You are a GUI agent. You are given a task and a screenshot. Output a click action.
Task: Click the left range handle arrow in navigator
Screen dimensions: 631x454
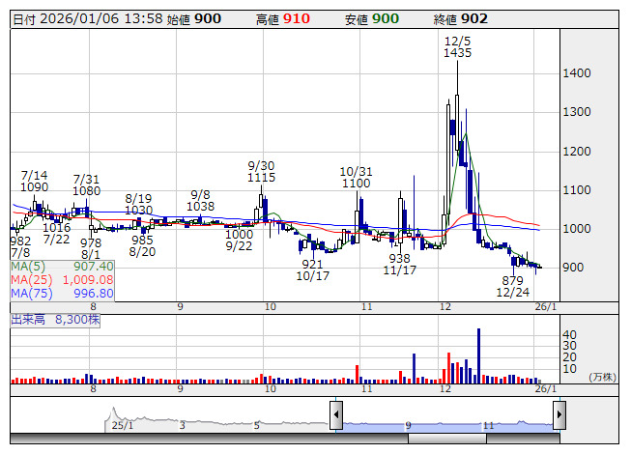(x=336, y=415)
